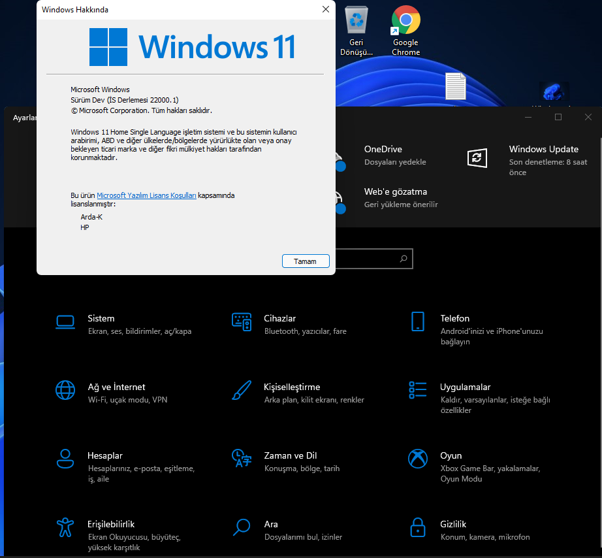Click the Telefon category title
The width and height of the screenshot is (602, 558).
[455, 318]
